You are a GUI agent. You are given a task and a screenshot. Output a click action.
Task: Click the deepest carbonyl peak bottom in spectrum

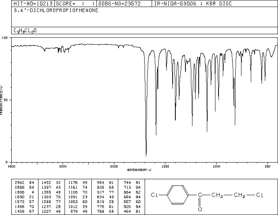[x=146, y=156]
